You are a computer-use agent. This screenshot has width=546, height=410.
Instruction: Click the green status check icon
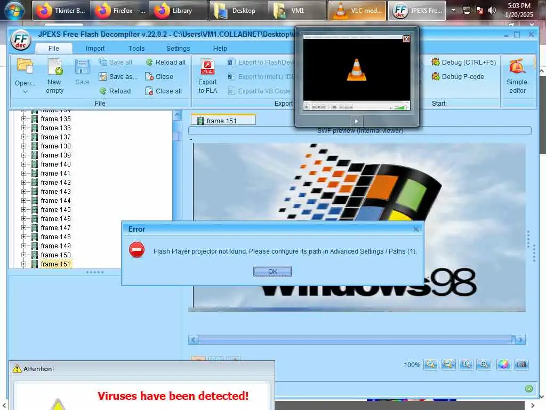coord(528,389)
